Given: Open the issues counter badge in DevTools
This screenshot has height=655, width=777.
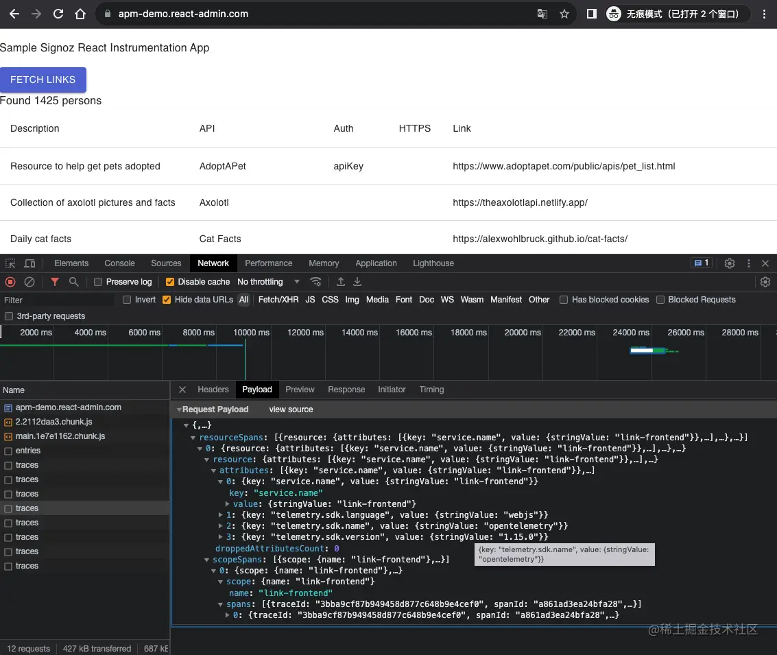Looking at the screenshot, I should click(x=702, y=263).
